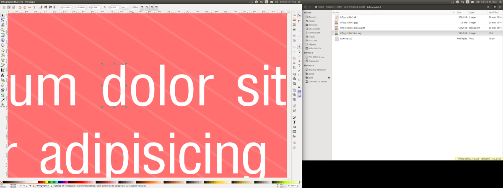Screen dimensions: 503x188
Task: Open the layer Infographic3 dropdown
Action: pos(44,185)
